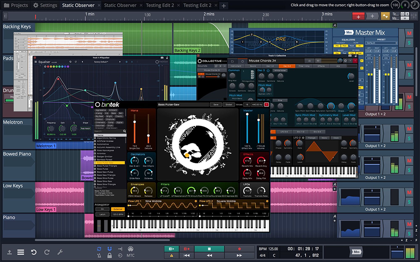420x262 pixels.
Task: Toggle the blue loop icon
Action: (99, 249)
